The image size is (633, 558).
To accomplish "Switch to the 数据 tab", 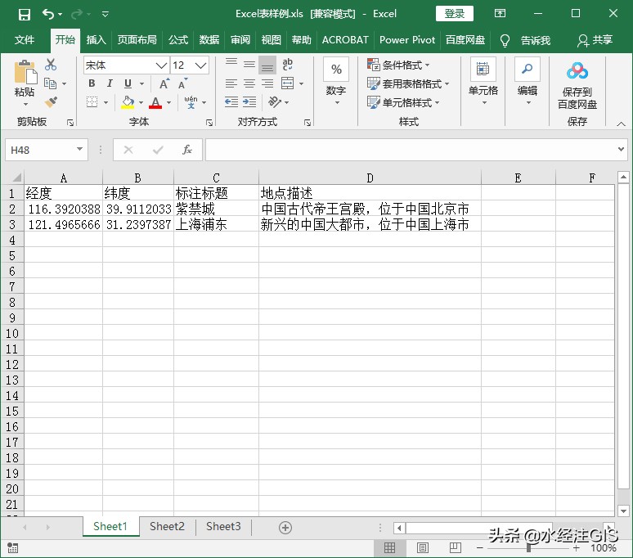I will pyautogui.click(x=209, y=40).
